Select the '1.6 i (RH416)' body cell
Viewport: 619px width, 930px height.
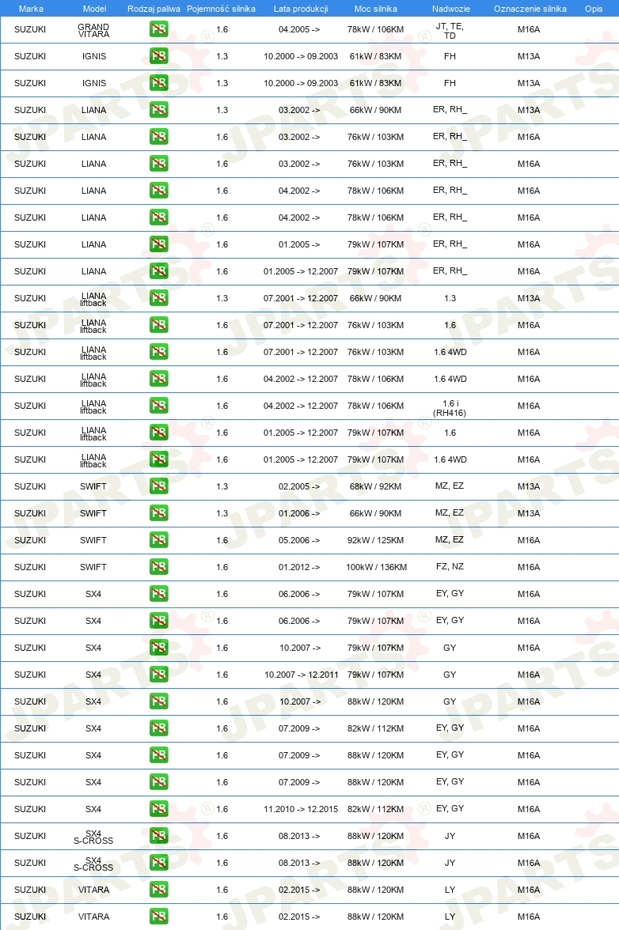450,408
